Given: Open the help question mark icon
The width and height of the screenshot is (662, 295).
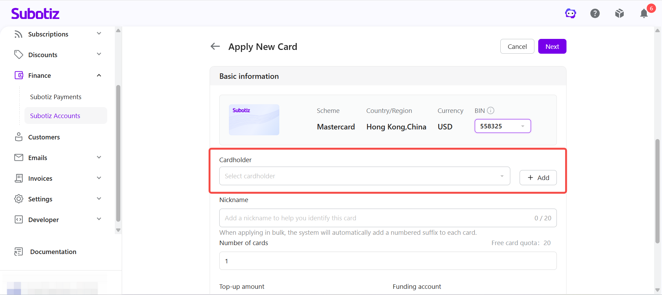Looking at the screenshot, I should coord(595,13).
